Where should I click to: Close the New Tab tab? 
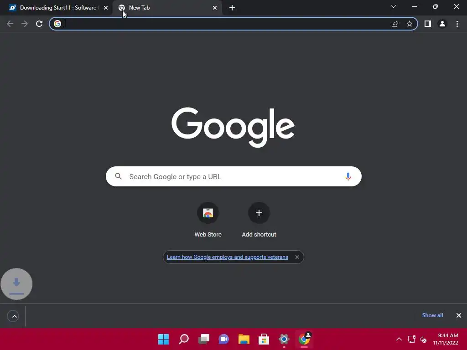click(x=215, y=8)
